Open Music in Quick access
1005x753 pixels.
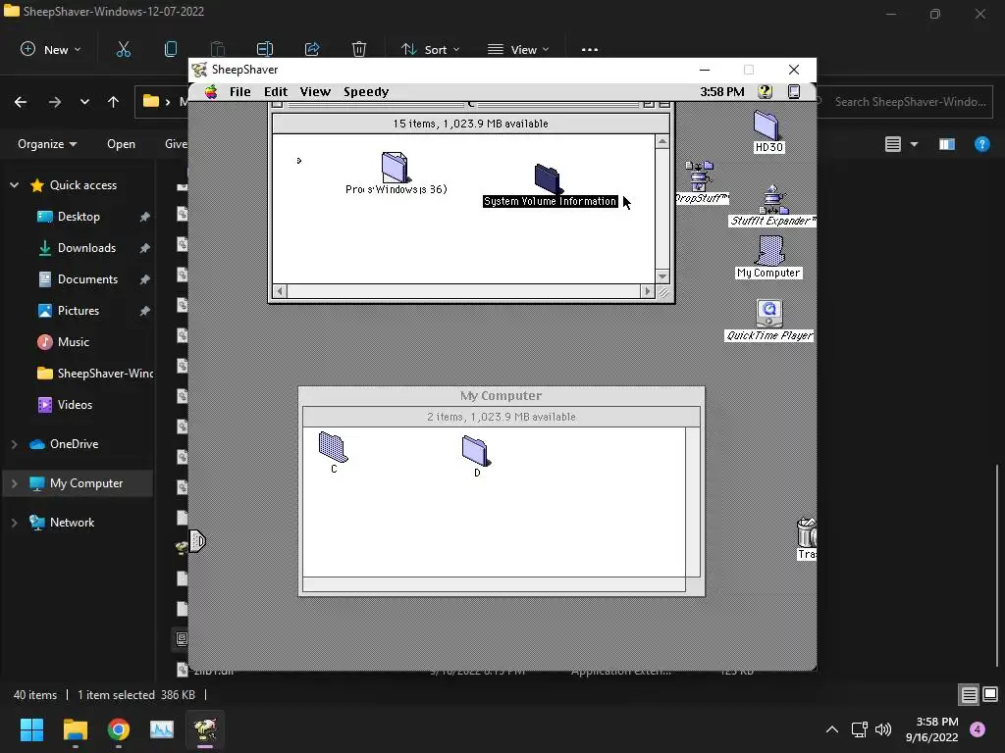74,342
